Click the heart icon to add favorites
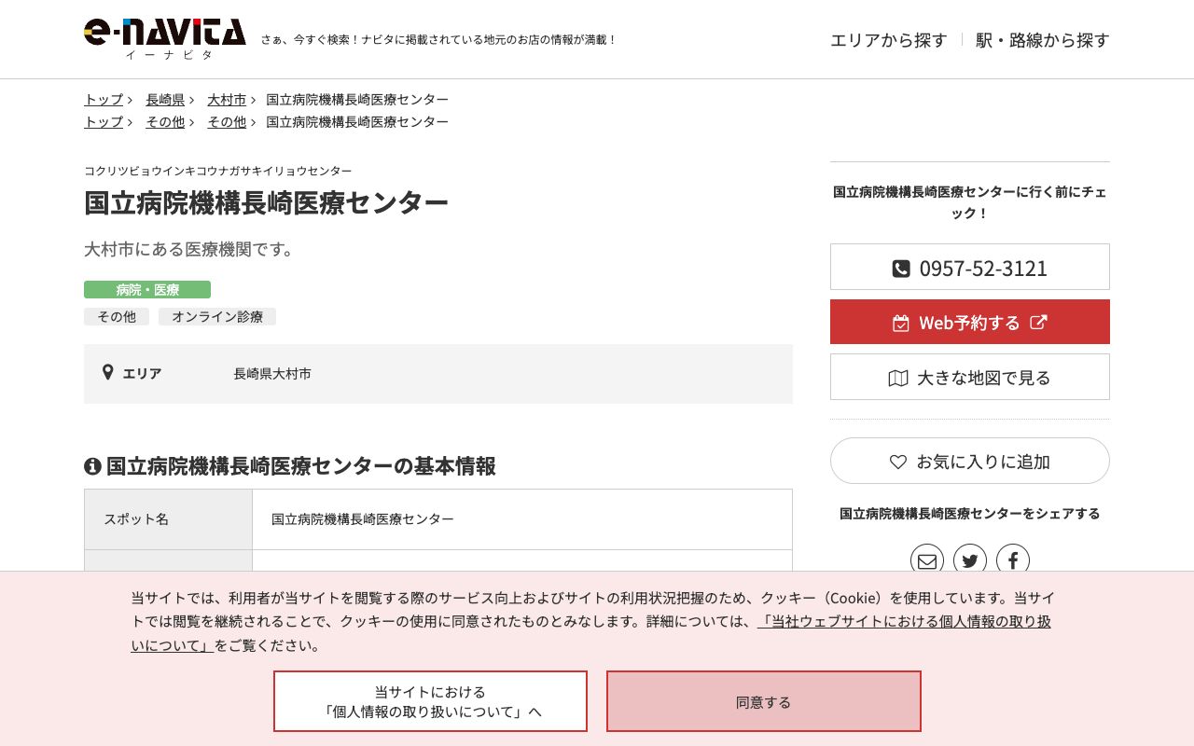The height and width of the screenshot is (746, 1194). pyautogui.click(x=898, y=461)
